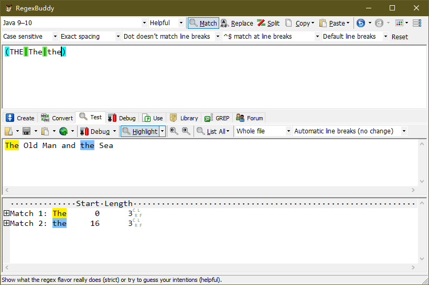Click in the regex pattern input field
The height and width of the screenshot is (285, 429).
(210, 78)
